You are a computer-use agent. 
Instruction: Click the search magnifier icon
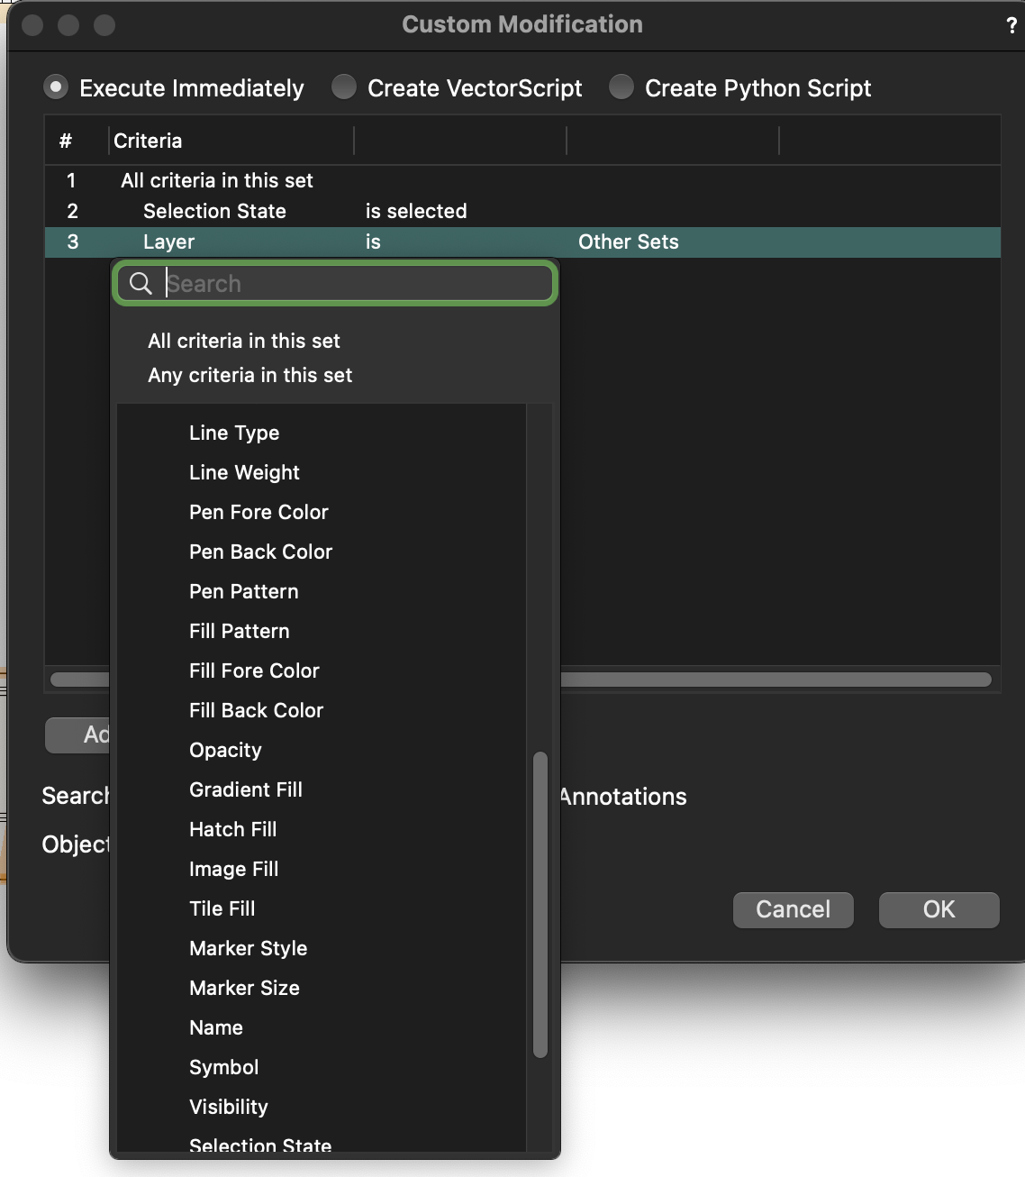click(x=141, y=283)
